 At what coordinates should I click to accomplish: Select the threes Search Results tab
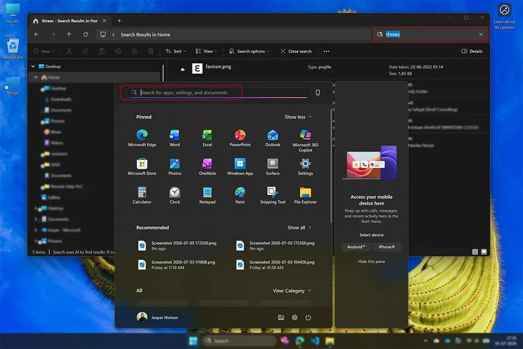[x=69, y=20]
